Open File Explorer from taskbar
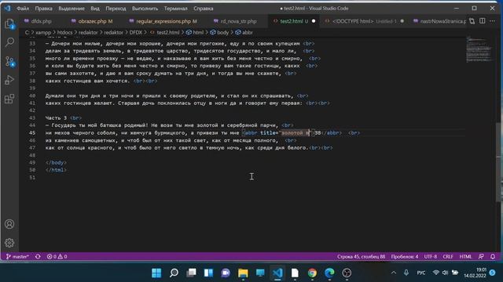The height and width of the screenshot is (282, 503). tap(243, 273)
